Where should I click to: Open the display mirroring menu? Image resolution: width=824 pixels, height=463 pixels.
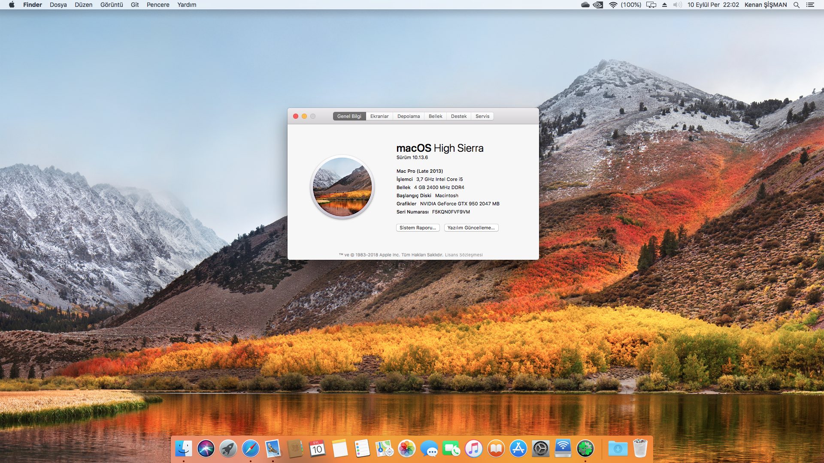[651, 5]
